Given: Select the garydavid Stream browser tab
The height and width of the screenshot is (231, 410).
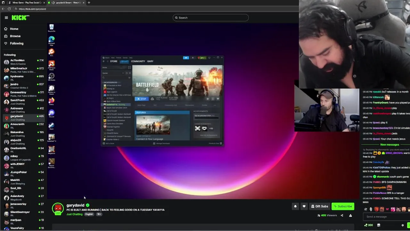Looking at the screenshot, I should (66, 3).
